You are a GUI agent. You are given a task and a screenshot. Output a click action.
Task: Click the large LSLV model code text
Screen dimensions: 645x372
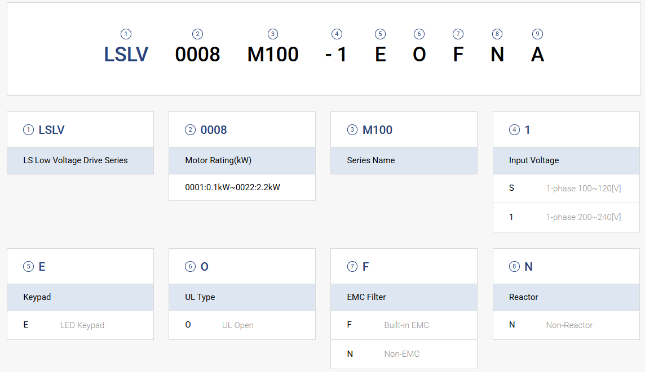(126, 55)
